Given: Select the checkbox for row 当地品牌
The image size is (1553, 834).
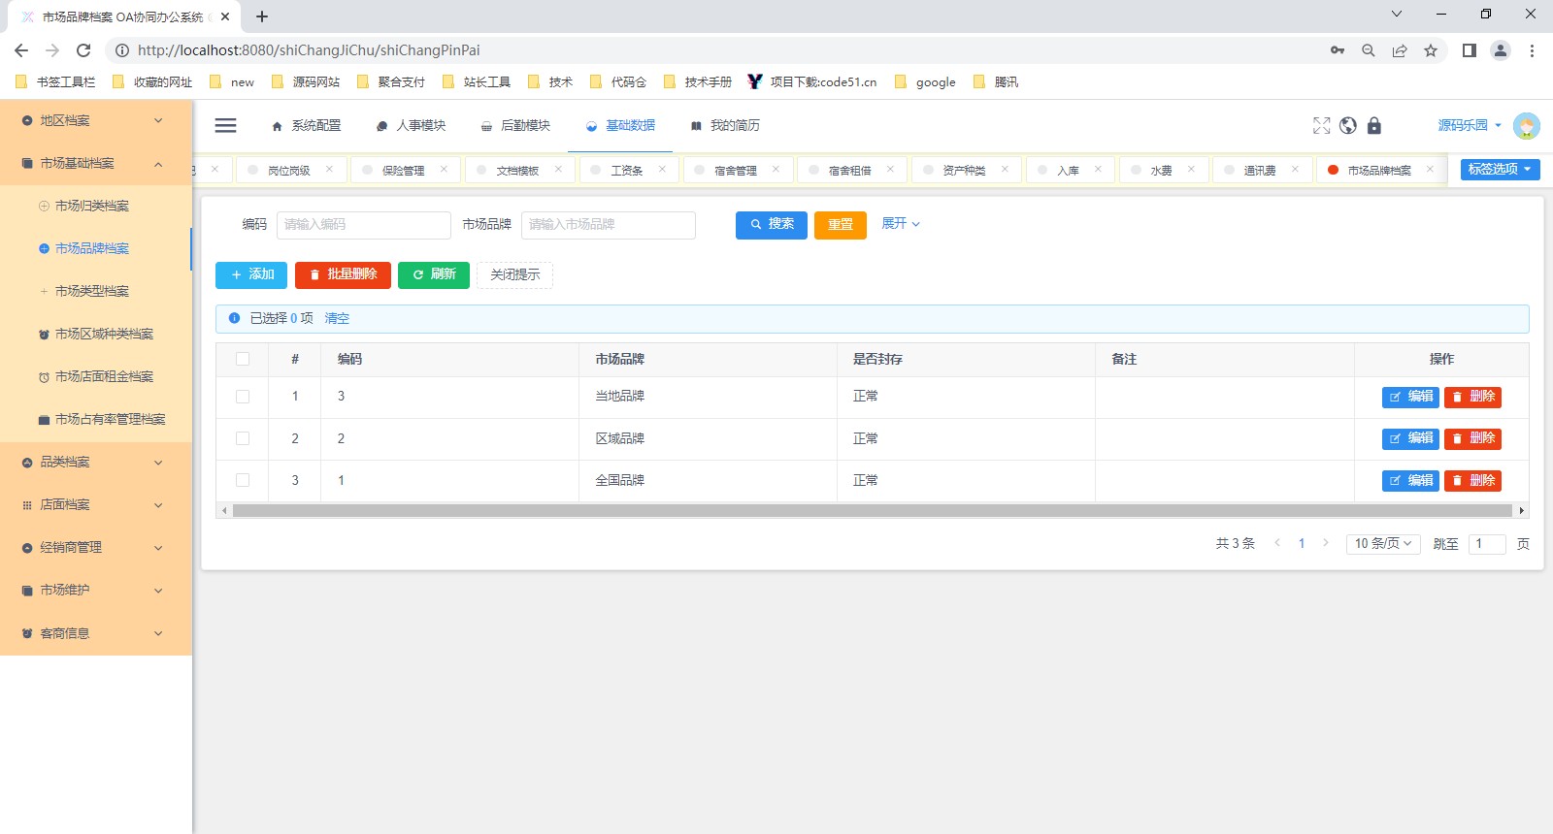Looking at the screenshot, I should [243, 397].
